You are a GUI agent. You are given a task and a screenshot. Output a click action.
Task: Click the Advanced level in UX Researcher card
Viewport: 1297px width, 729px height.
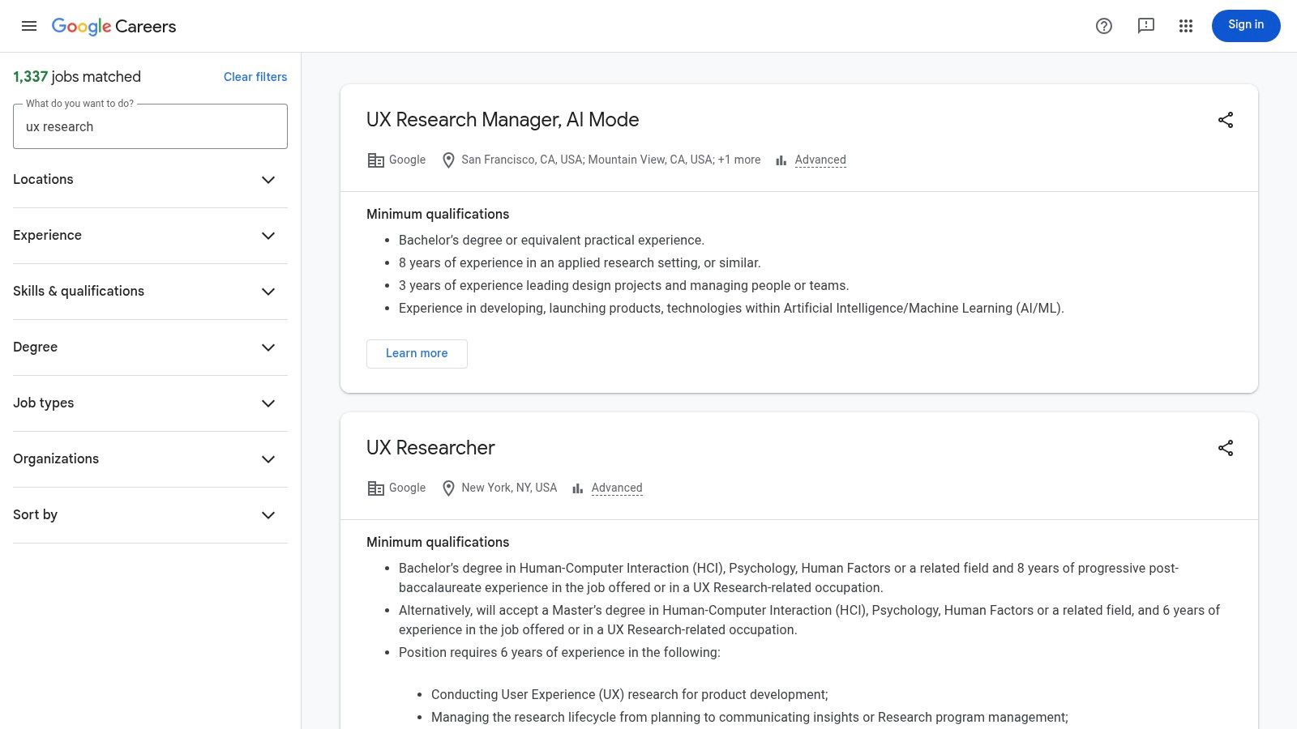click(x=617, y=488)
